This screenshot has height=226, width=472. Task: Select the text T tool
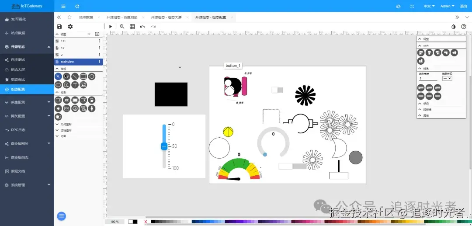pos(75,85)
